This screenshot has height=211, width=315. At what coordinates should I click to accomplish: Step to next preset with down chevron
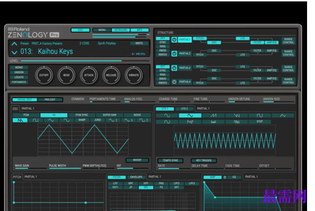14,52
